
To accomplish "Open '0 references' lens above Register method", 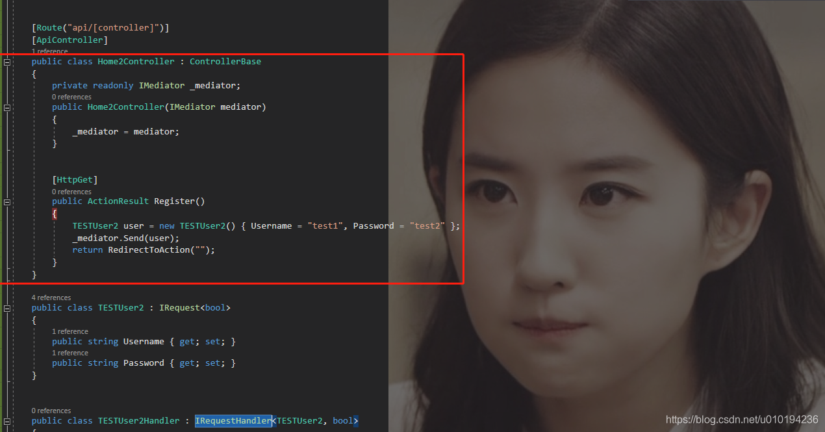I will point(71,192).
